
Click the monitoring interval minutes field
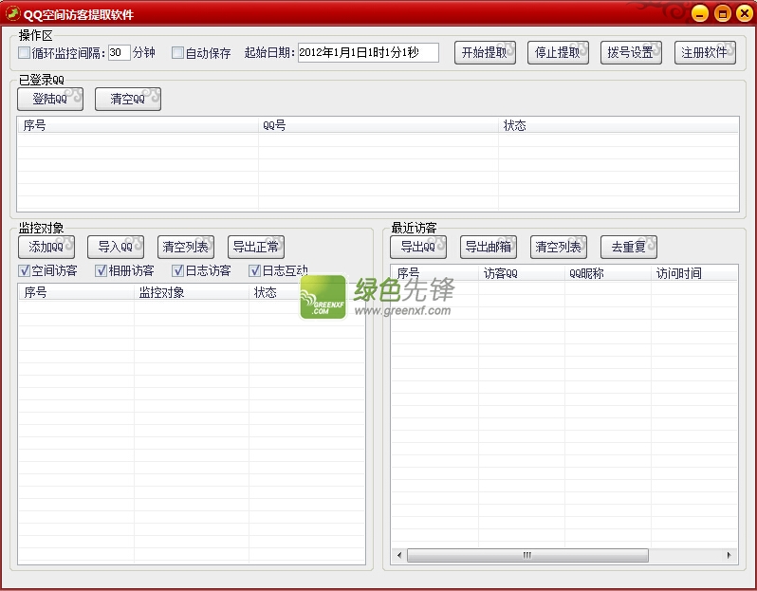click(x=120, y=52)
